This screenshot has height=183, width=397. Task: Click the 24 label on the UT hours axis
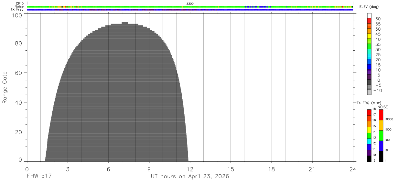(x=353, y=169)
